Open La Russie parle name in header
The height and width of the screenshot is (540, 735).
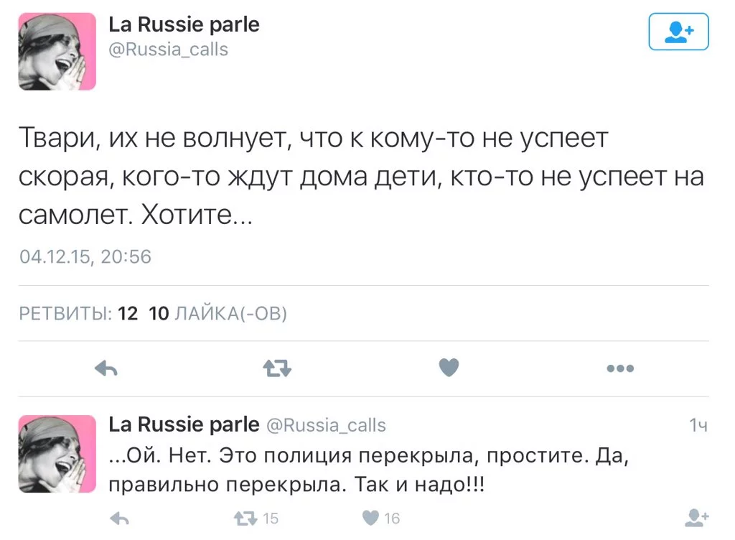184,25
